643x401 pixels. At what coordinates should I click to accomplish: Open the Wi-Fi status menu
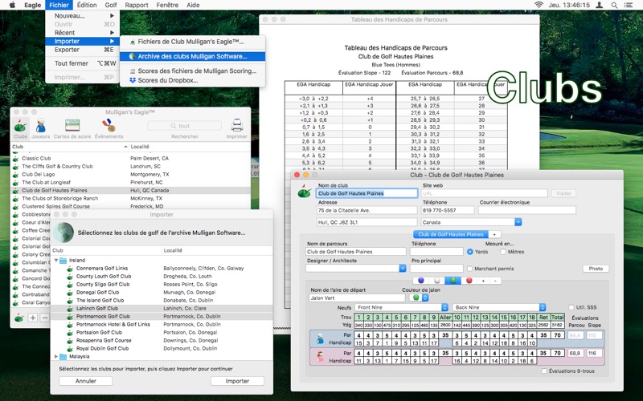(539, 5)
